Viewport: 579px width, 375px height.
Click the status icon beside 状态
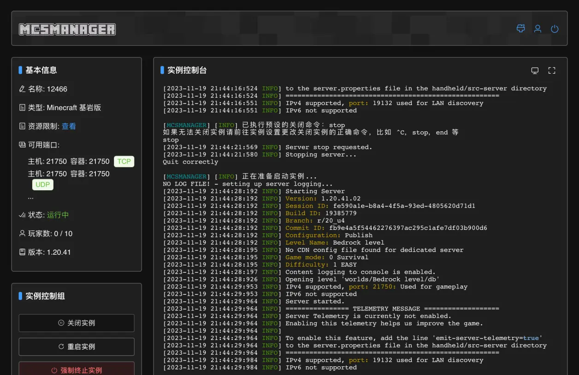click(x=22, y=215)
